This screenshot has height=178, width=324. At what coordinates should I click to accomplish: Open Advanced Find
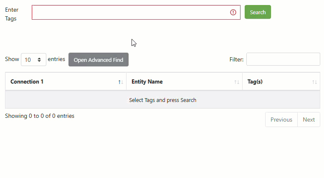click(x=99, y=59)
